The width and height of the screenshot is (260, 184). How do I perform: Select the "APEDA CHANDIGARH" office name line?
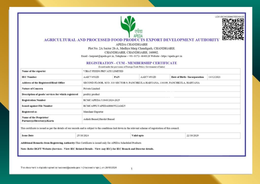132,44
